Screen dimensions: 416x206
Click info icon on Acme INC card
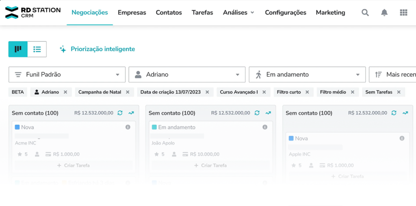click(x=128, y=127)
